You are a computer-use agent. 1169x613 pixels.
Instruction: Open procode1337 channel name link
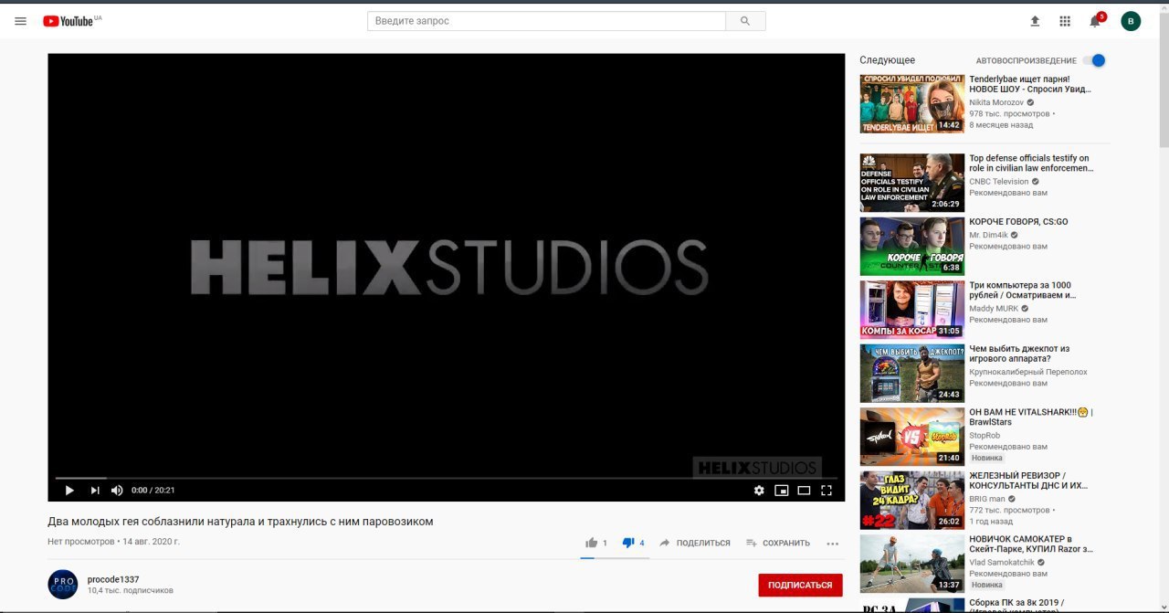coord(113,579)
